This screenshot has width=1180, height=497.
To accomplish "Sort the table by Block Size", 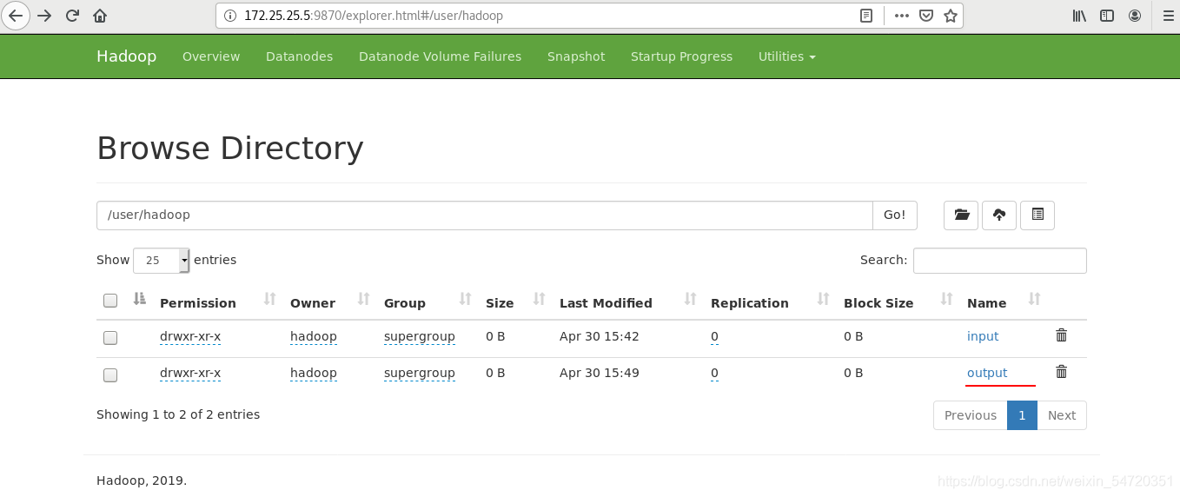I will click(x=878, y=303).
